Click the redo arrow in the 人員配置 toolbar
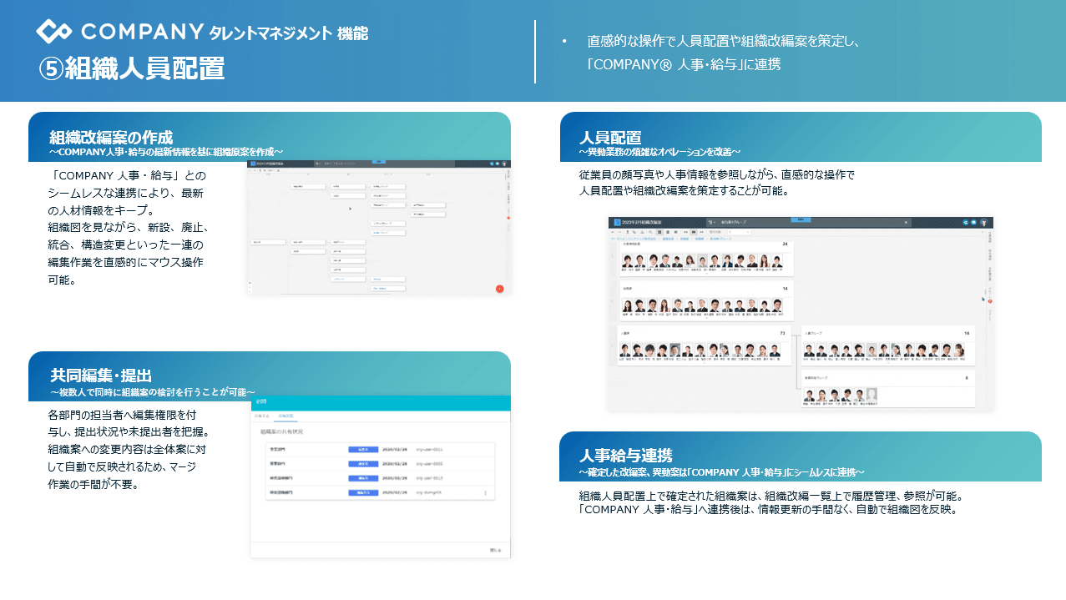This screenshot has height=600, width=1066. click(x=619, y=232)
